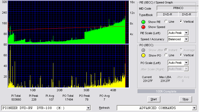Click the Jitter Avg value 0

click(x=183, y=81)
